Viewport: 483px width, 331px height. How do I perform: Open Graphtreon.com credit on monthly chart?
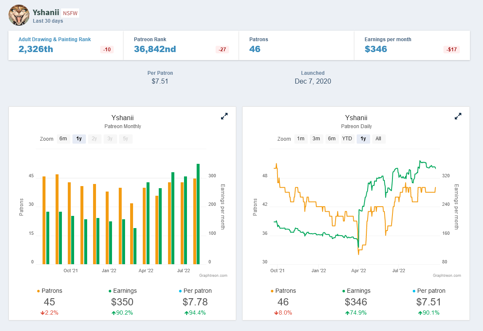tap(213, 276)
